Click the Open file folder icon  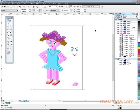5,7
